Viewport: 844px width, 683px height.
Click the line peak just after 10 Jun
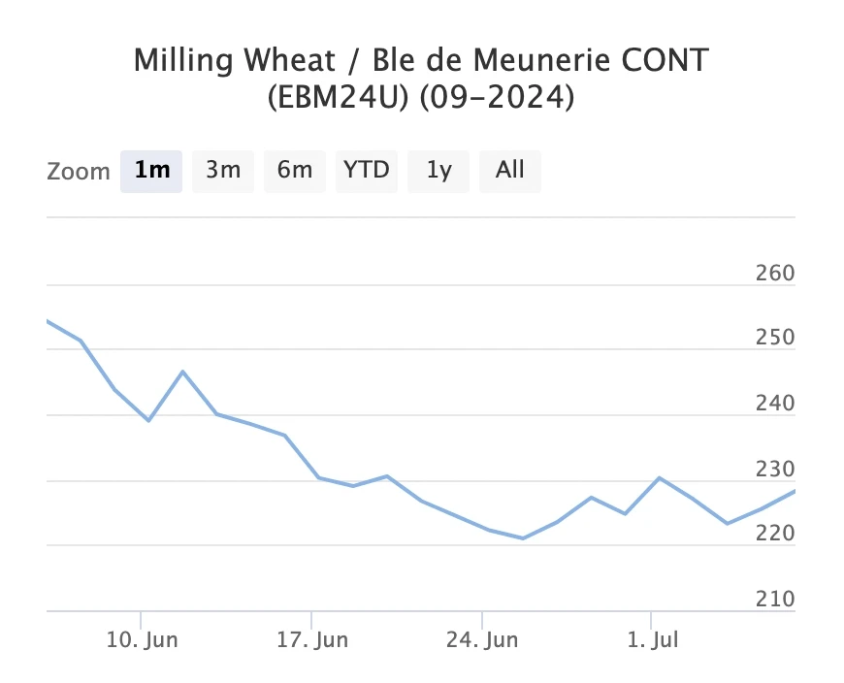[x=182, y=372]
